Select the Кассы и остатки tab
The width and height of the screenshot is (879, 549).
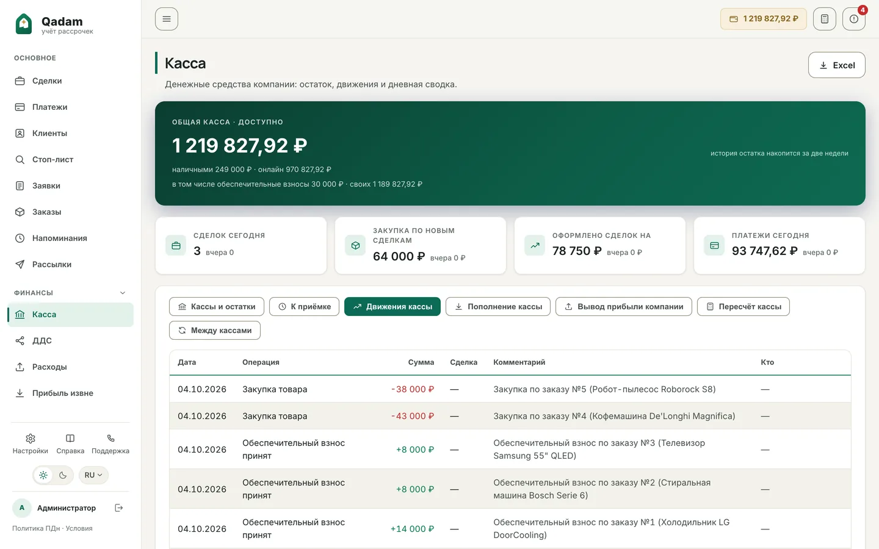pos(217,307)
